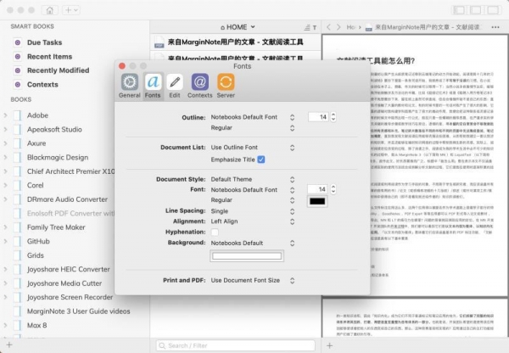The width and height of the screenshot is (509, 353).
Task: Click the list sort icon beside HOME
Action: point(310,28)
